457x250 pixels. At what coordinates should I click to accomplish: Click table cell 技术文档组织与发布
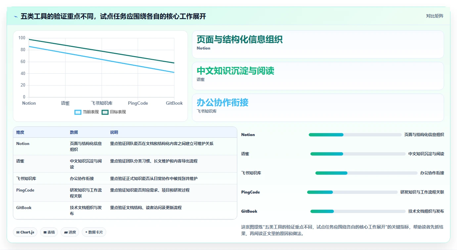point(86,211)
